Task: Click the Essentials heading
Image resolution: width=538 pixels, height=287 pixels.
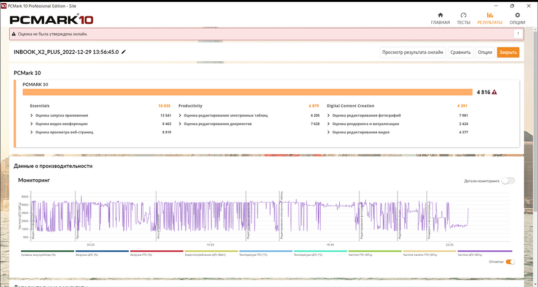Action: [40, 106]
